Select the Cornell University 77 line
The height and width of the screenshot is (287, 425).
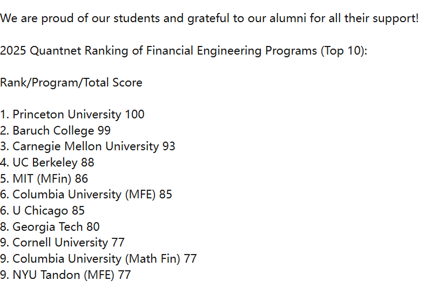pyautogui.click(x=62, y=243)
